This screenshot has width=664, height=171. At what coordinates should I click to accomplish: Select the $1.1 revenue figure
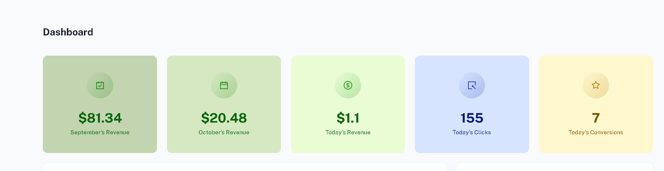(348, 118)
